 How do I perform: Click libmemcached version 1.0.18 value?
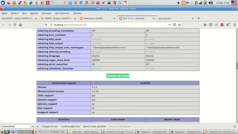click(95, 92)
